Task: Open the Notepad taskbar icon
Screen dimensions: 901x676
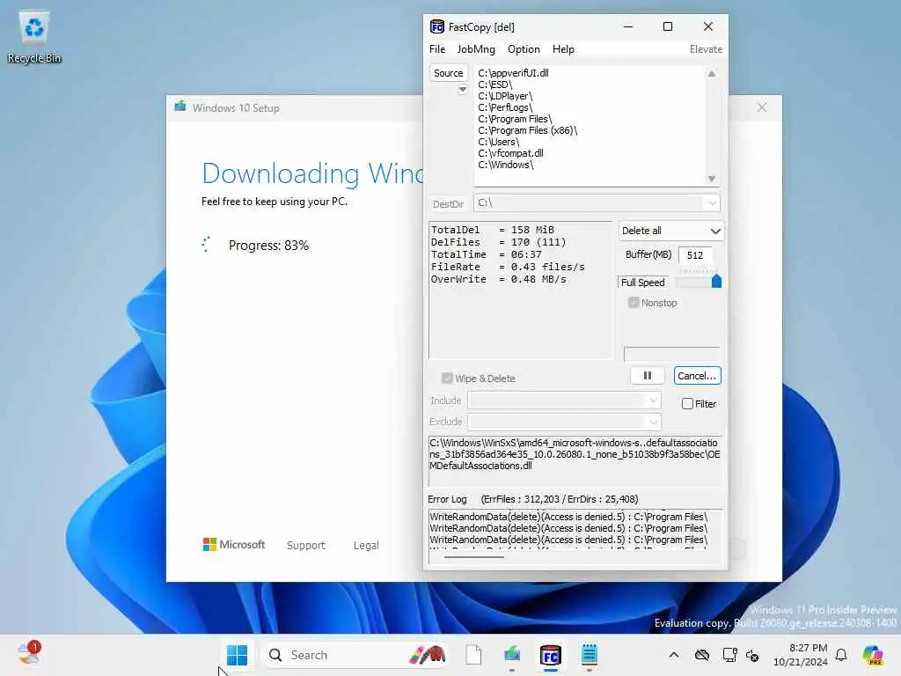Action: (x=589, y=655)
